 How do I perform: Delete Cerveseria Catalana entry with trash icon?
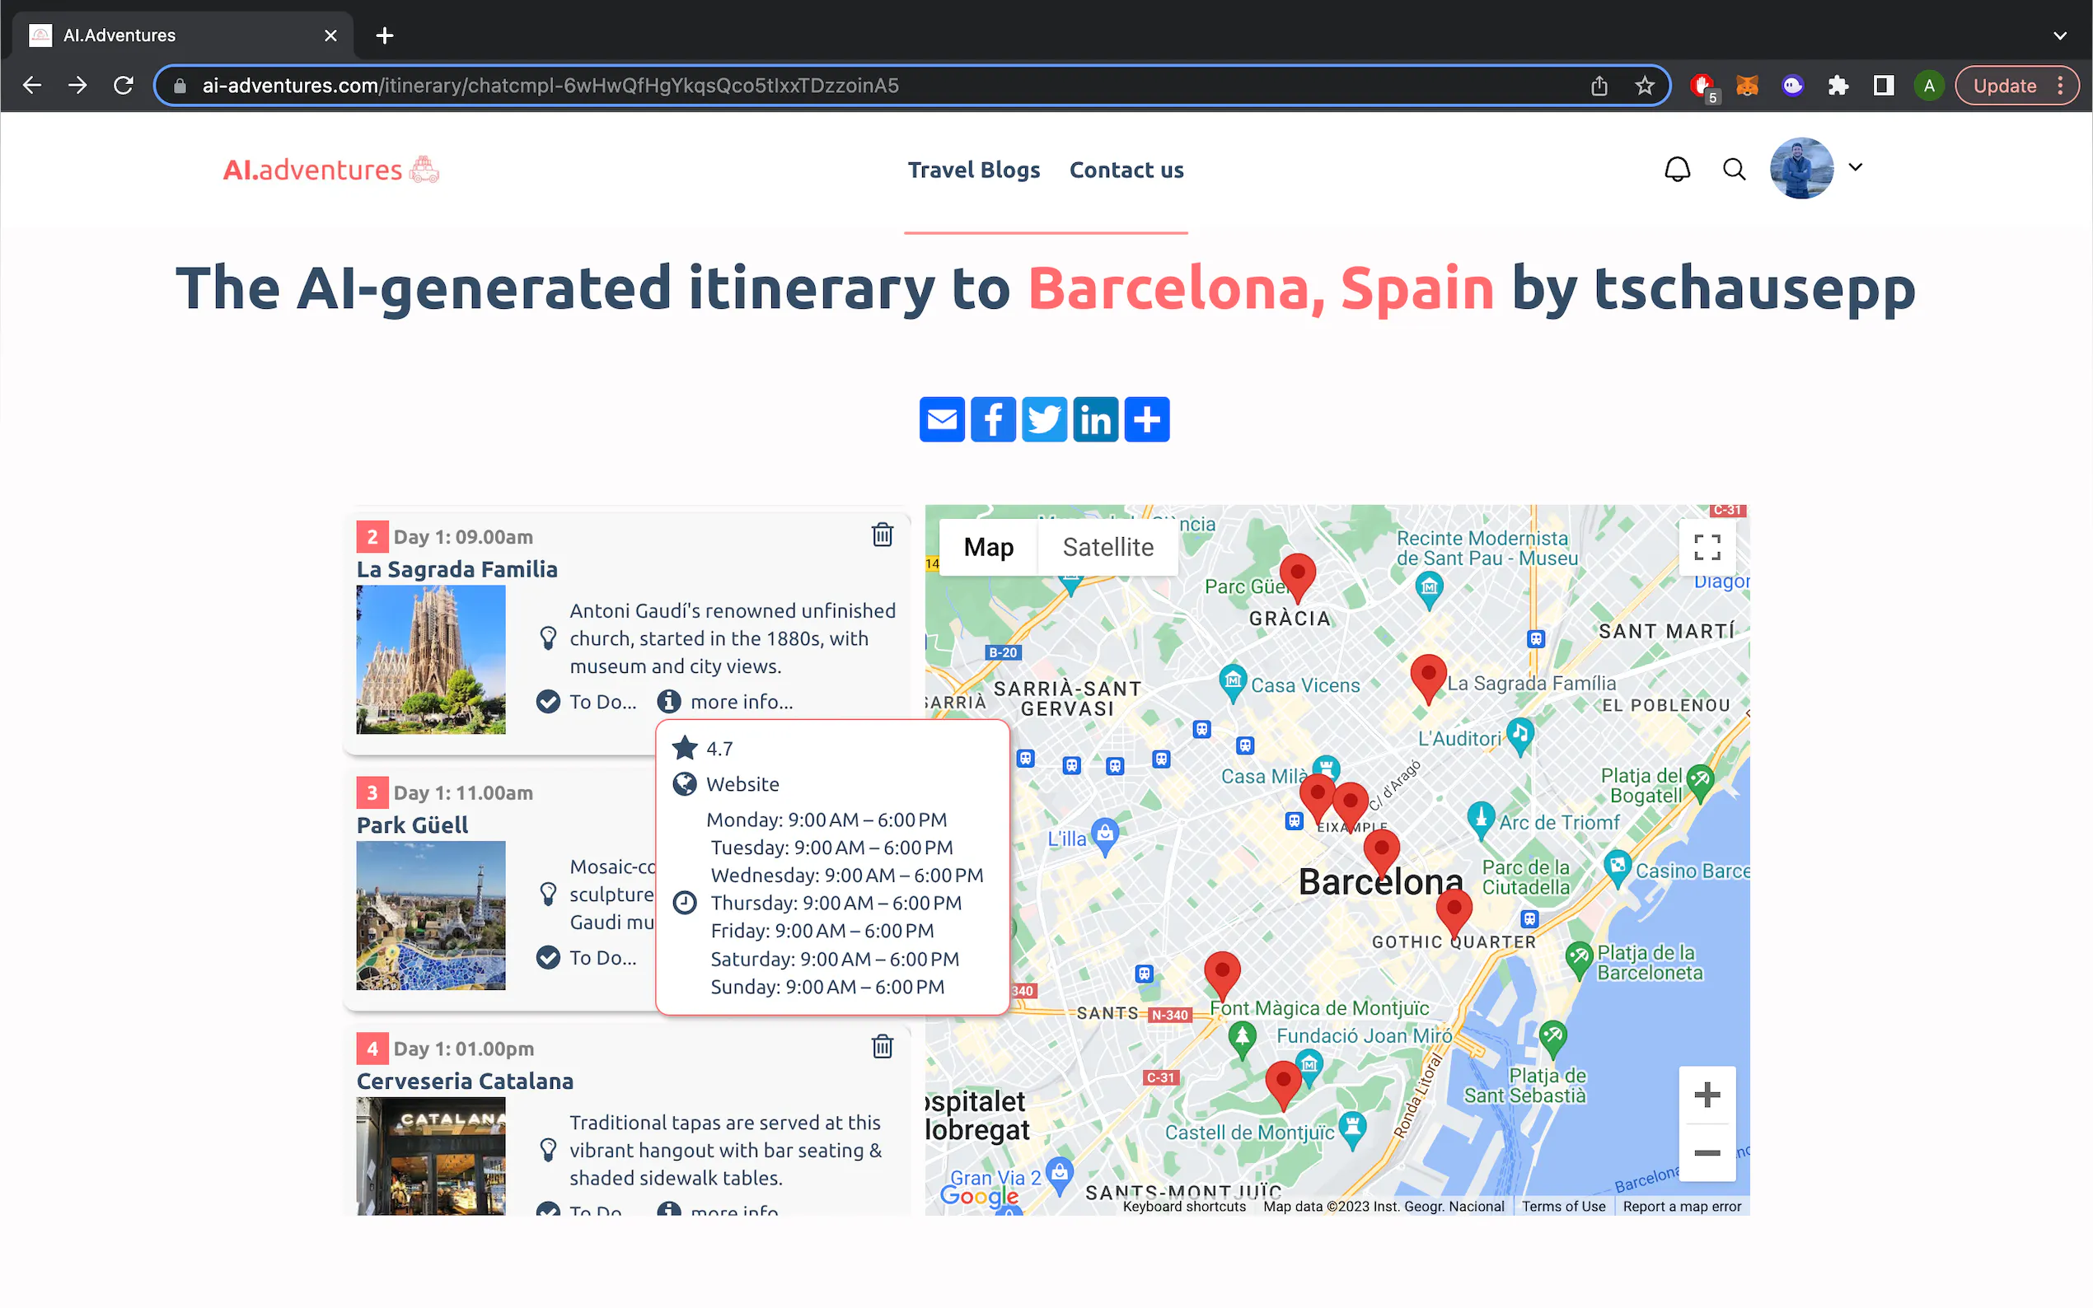click(x=882, y=1047)
